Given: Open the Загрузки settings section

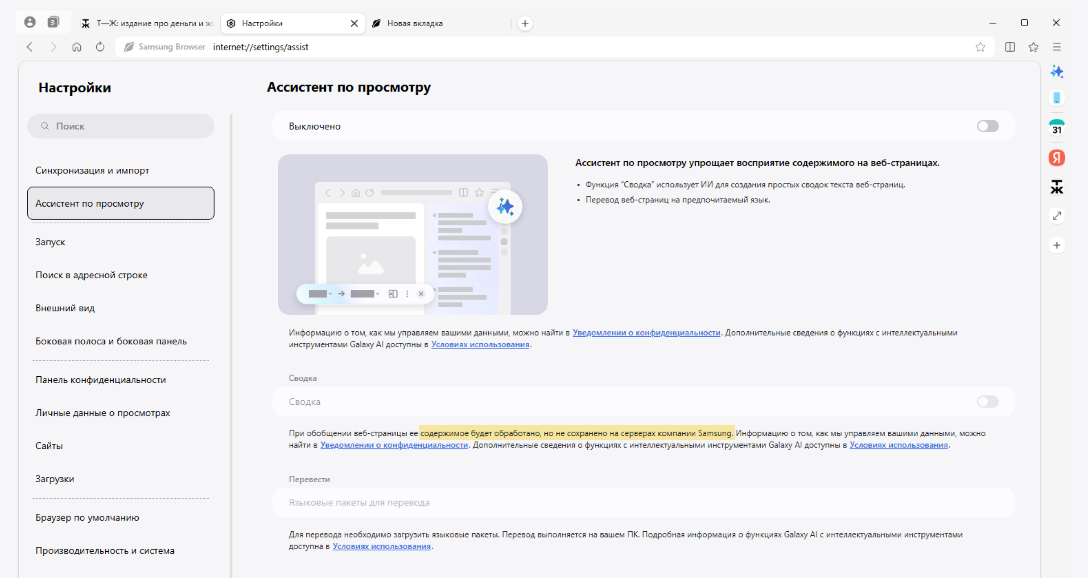Looking at the screenshot, I should 121,479.
